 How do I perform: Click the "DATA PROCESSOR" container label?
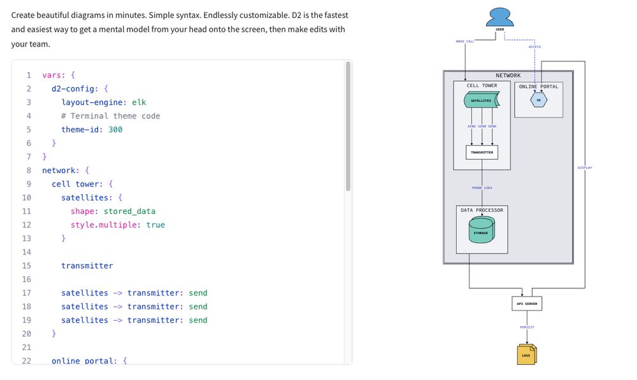tap(482, 210)
